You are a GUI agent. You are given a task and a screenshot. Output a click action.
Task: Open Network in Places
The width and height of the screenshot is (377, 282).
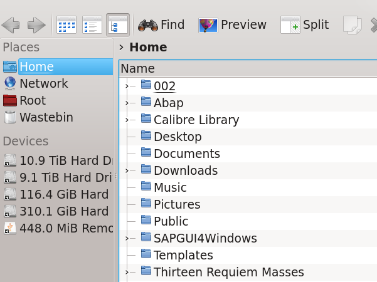(43, 83)
